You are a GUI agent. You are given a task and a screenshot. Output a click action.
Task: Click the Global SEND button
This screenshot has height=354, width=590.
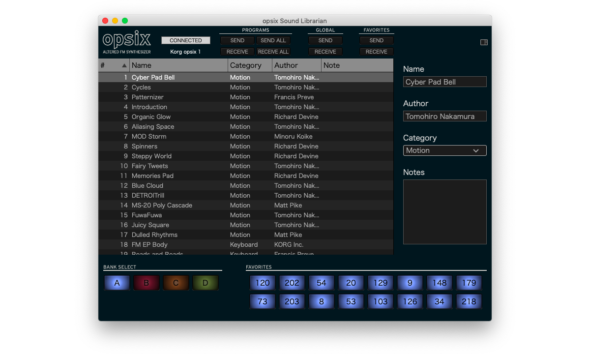325,40
